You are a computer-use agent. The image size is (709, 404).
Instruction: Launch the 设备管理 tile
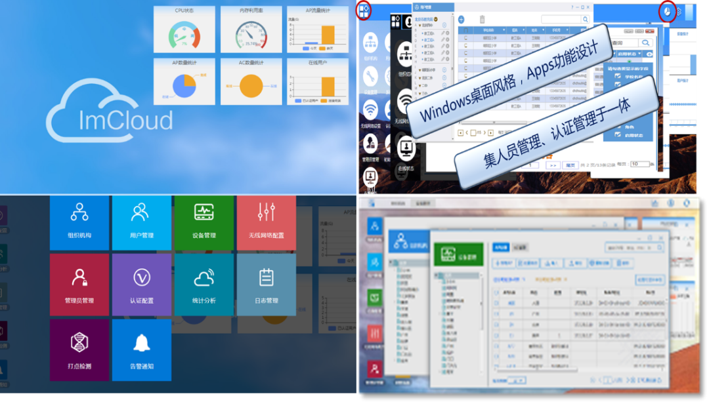204,222
